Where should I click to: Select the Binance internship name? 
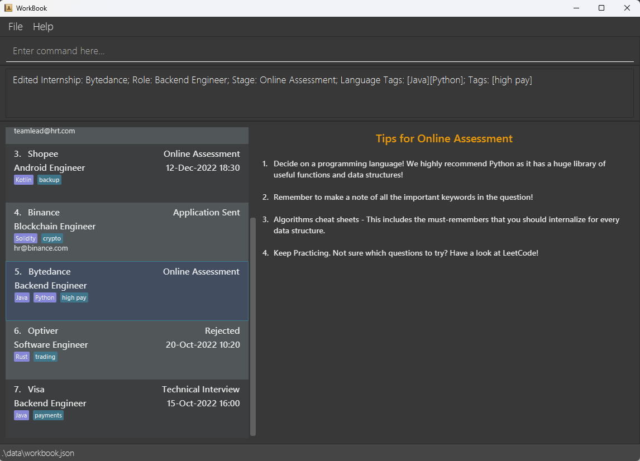click(x=44, y=213)
